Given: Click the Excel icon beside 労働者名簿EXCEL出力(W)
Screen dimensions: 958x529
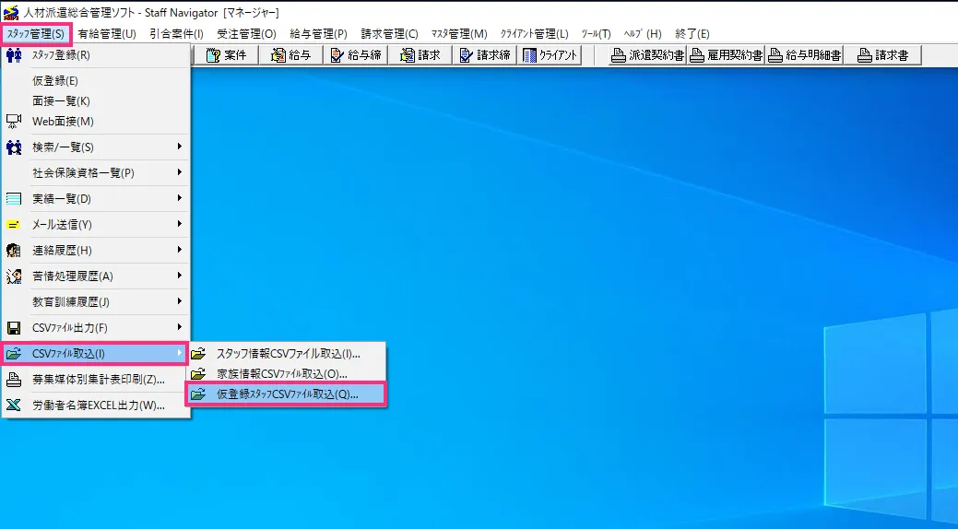Looking at the screenshot, I should [x=14, y=405].
